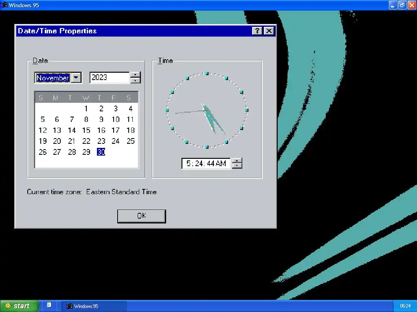The width and height of the screenshot is (417, 312).
Task: Click the Windows 95 taskbar button
Action: click(x=94, y=306)
